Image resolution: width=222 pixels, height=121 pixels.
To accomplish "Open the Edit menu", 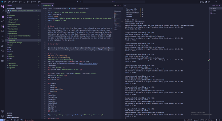I will point(9,2).
